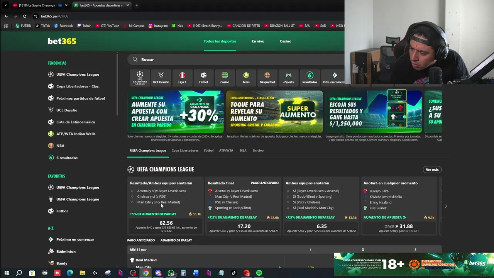Open Copa Libertadores - Clas. in Tendencias
494x278 pixels.
tap(74, 86)
